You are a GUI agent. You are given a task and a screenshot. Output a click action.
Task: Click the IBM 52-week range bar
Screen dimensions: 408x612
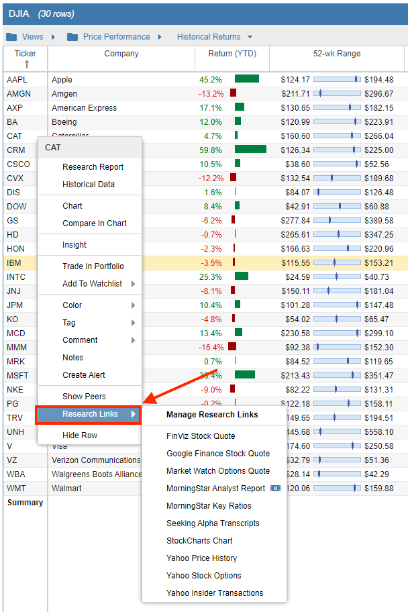pos(337,262)
